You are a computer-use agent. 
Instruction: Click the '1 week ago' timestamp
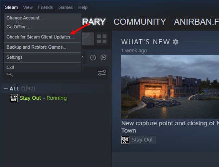pyautogui.click(x=134, y=51)
